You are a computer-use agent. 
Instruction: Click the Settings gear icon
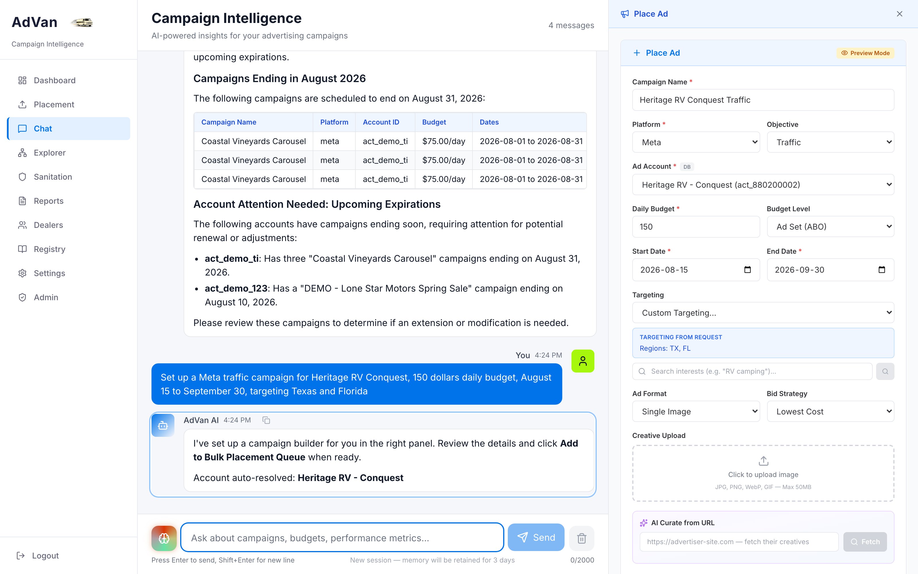tap(22, 273)
